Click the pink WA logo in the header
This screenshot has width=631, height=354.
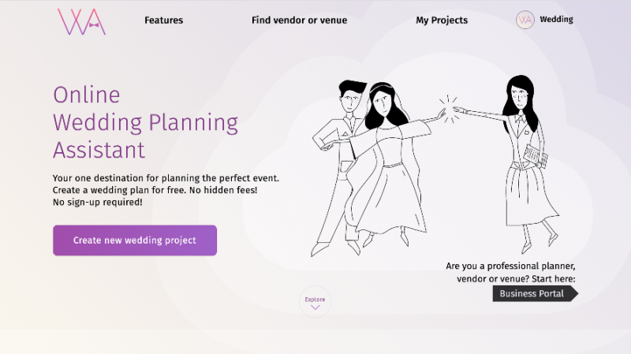tap(81, 21)
